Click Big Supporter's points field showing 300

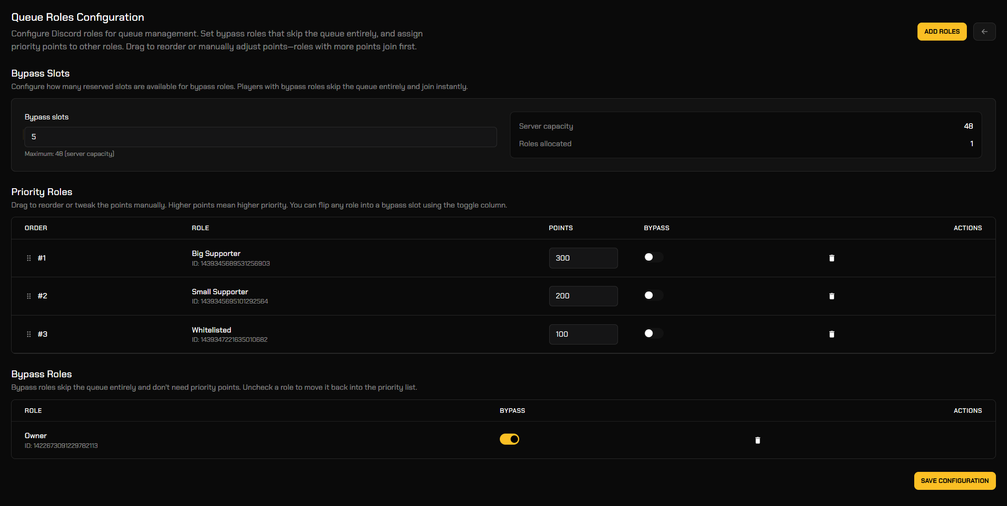pyautogui.click(x=583, y=258)
